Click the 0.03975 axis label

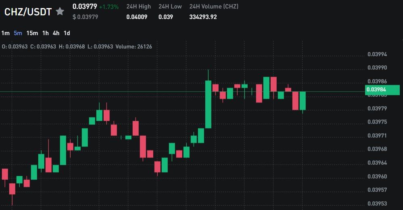[x=377, y=122]
